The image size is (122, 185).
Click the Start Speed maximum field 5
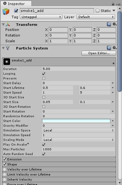[95, 93]
